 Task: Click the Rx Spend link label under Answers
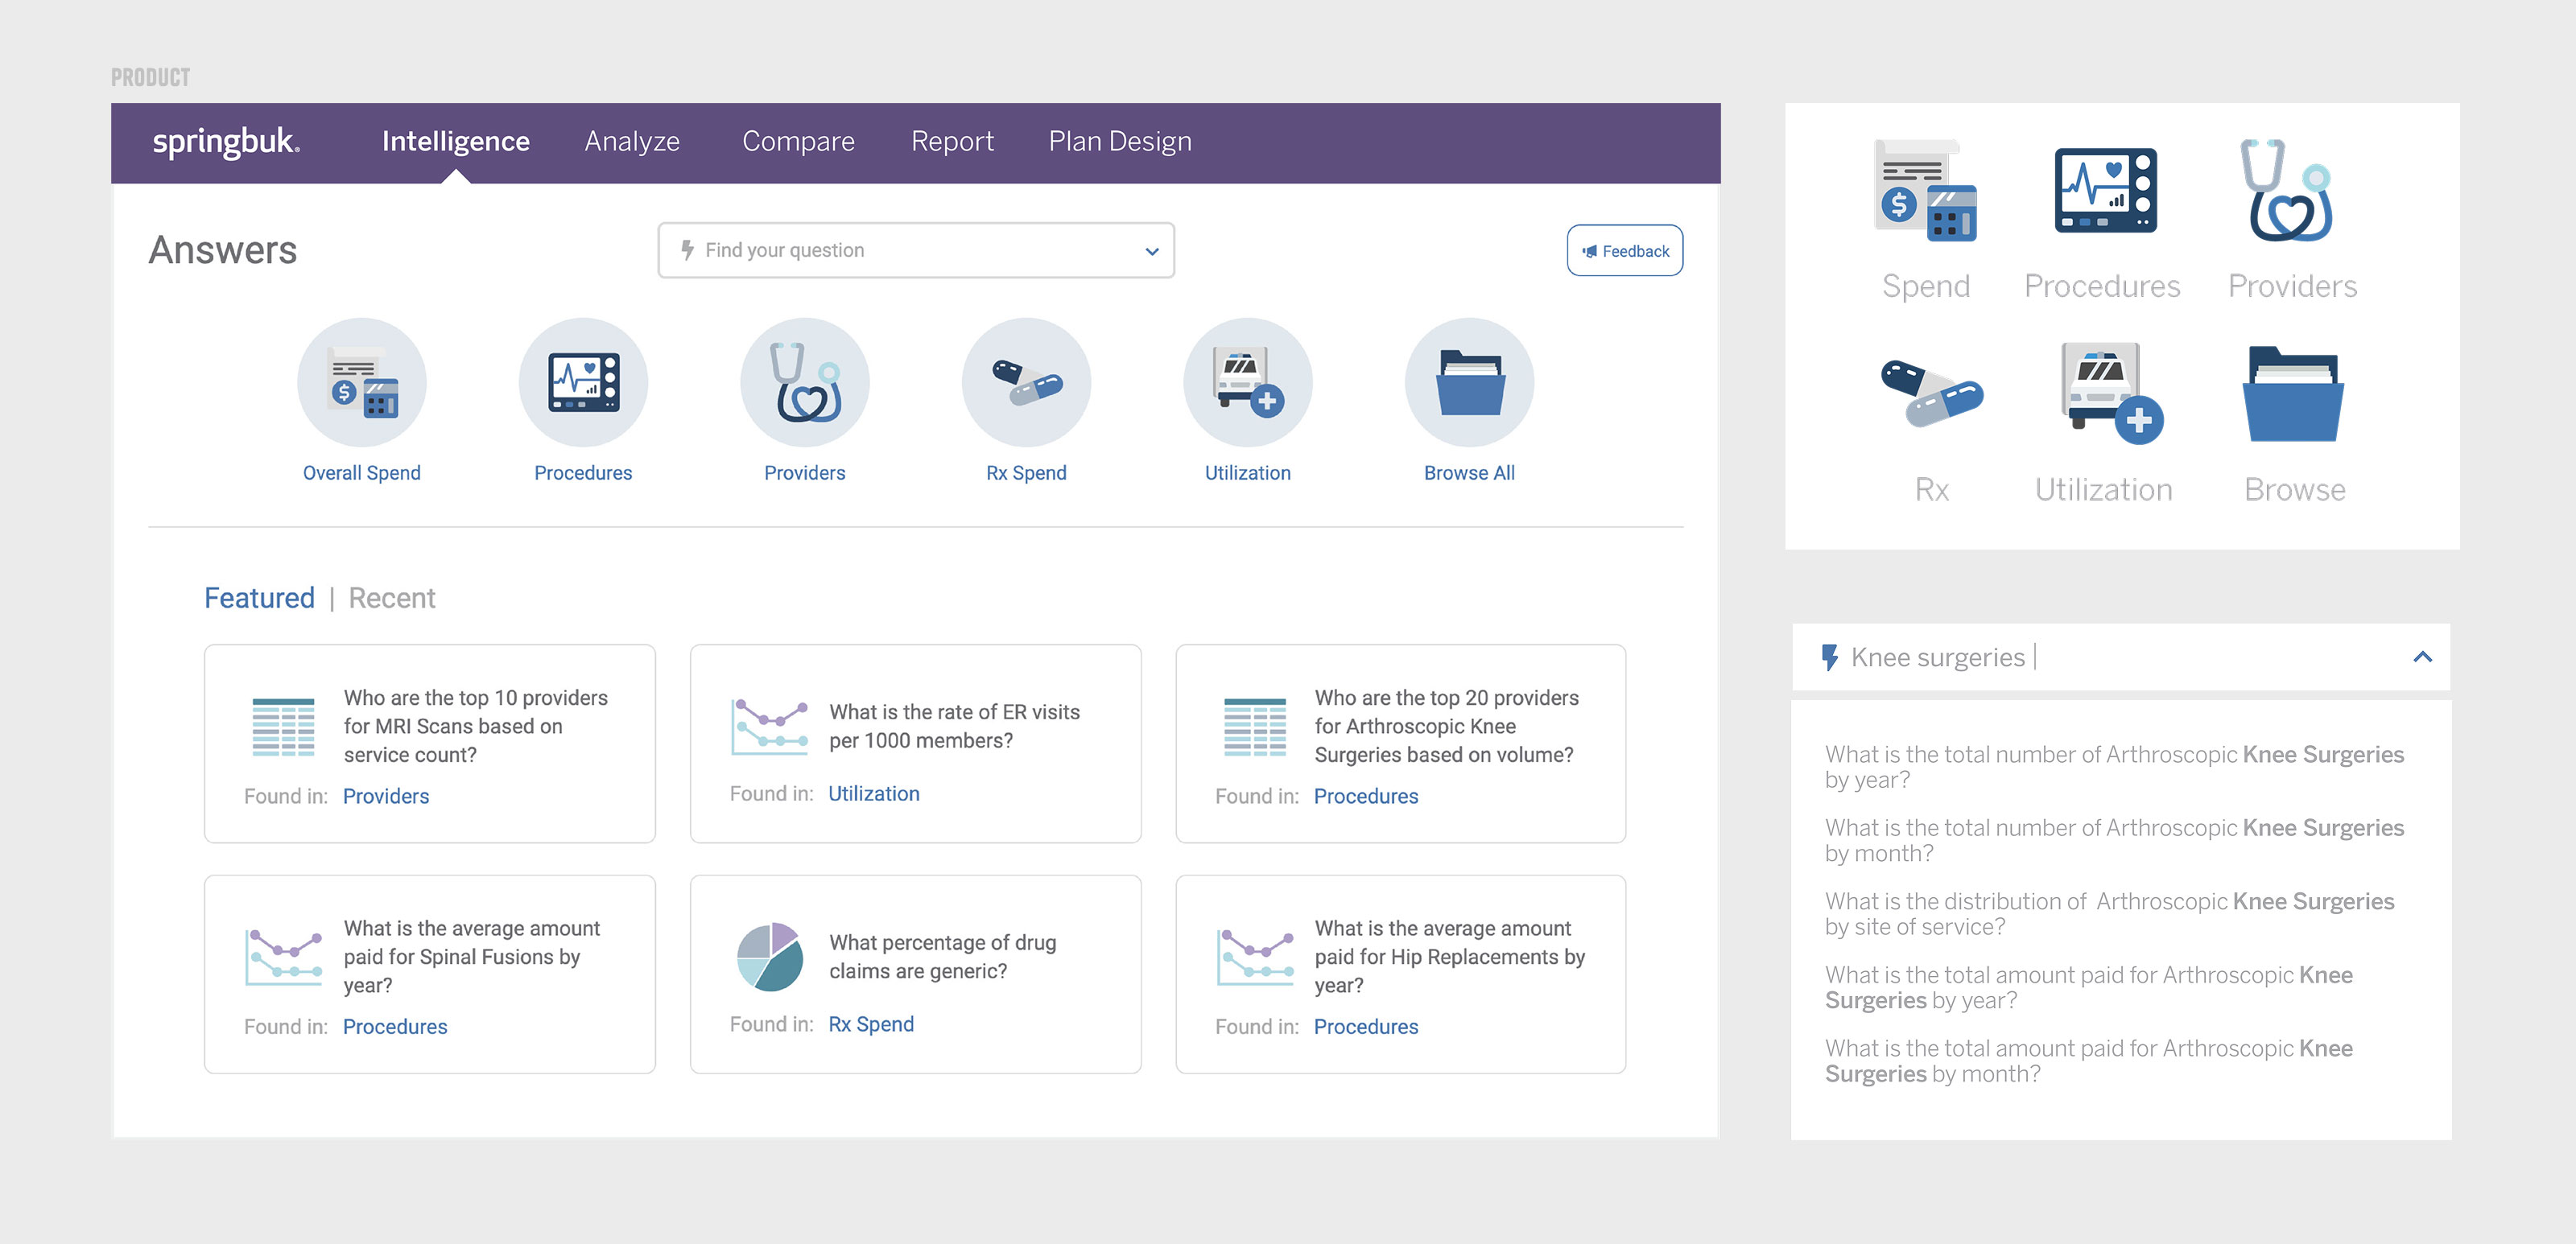(x=1026, y=472)
